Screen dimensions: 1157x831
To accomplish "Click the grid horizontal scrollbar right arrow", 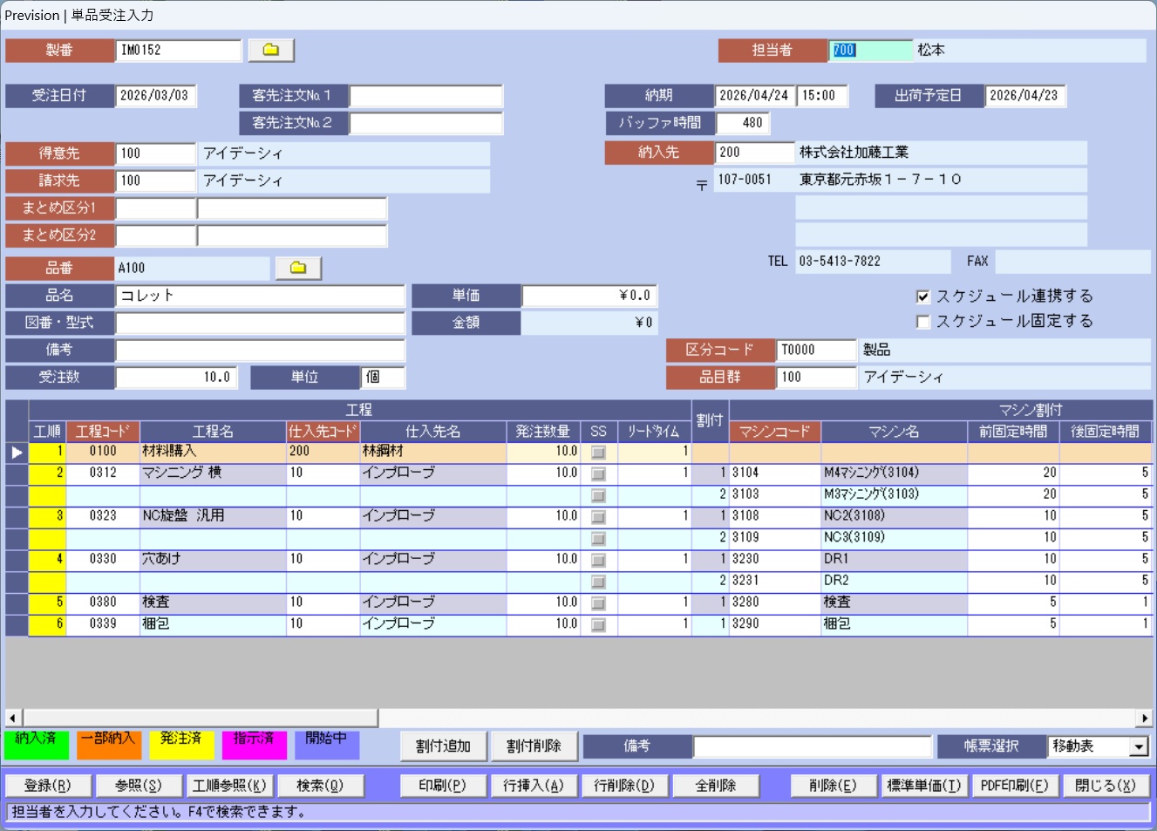I will (1144, 718).
